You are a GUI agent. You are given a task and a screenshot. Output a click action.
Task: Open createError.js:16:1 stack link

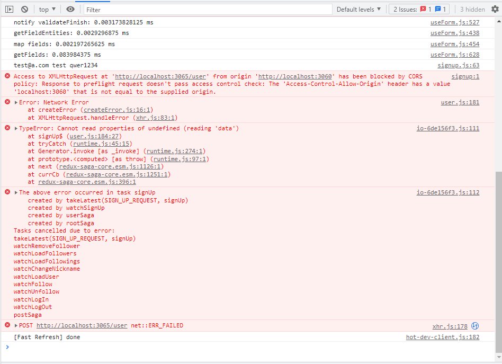click(x=117, y=110)
